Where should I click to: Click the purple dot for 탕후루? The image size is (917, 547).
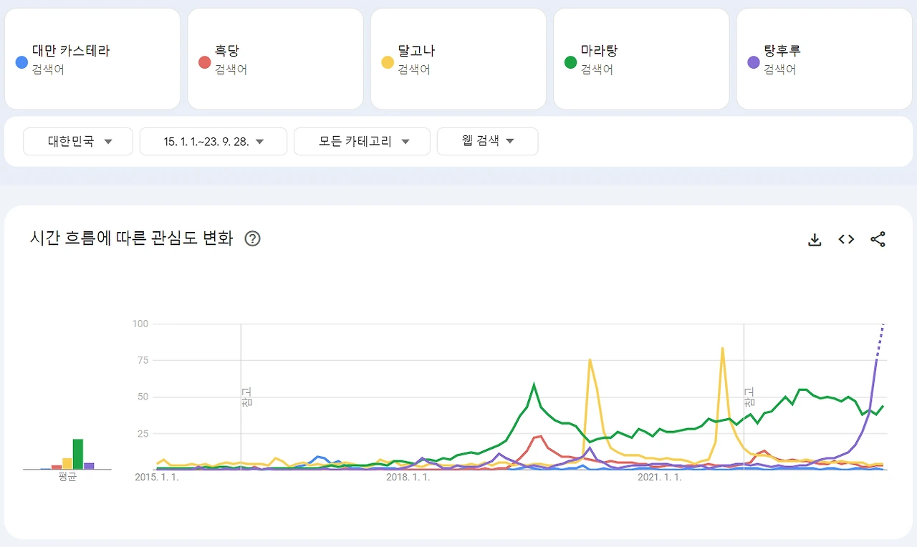[x=753, y=62]
